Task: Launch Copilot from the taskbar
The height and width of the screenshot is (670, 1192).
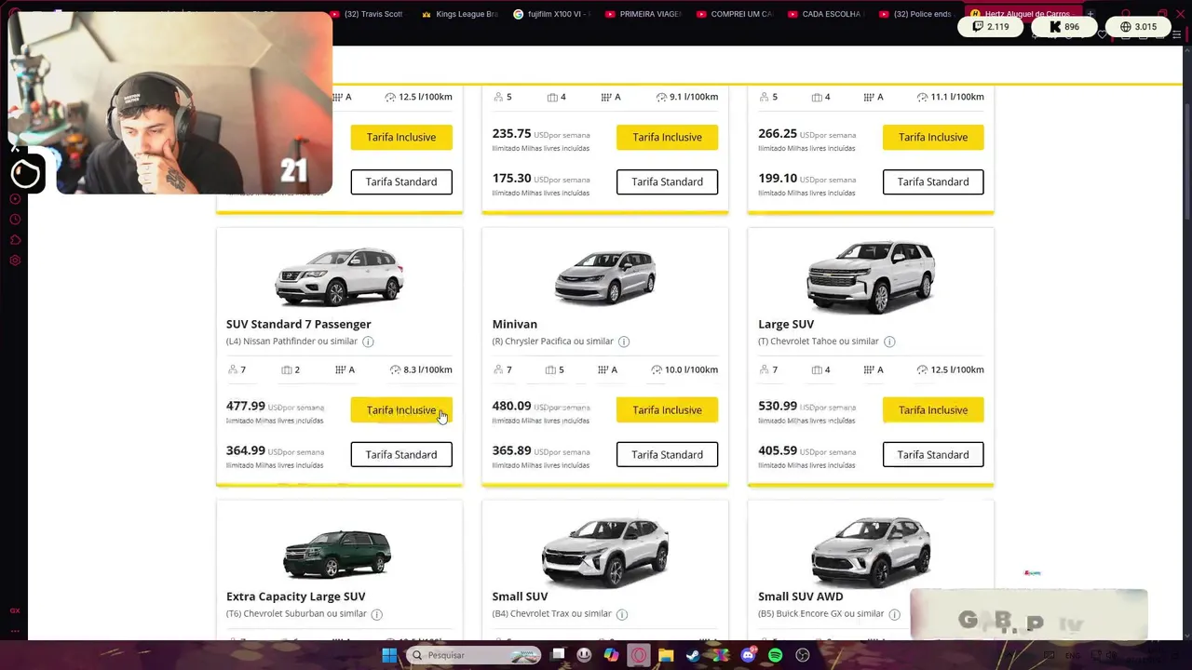Action: pos(611,655)
